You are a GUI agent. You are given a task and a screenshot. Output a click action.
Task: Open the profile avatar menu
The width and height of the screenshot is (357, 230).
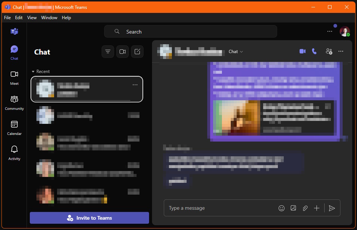tap(345, 31)
